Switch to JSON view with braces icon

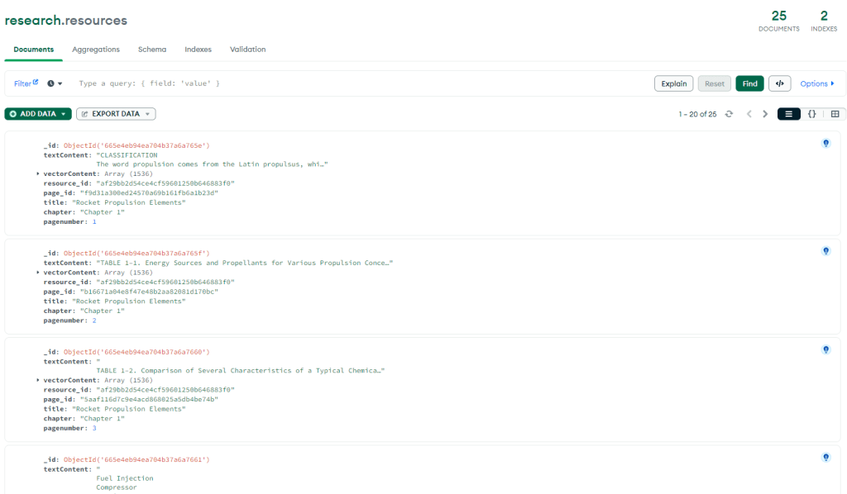click(x=812, y=114)
